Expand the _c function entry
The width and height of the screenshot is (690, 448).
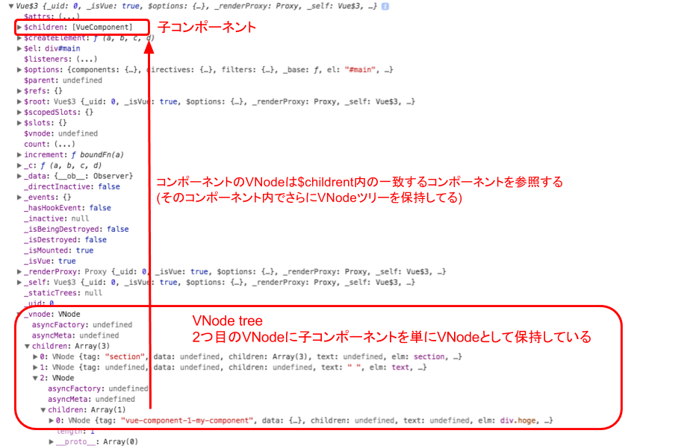point(19,165)
